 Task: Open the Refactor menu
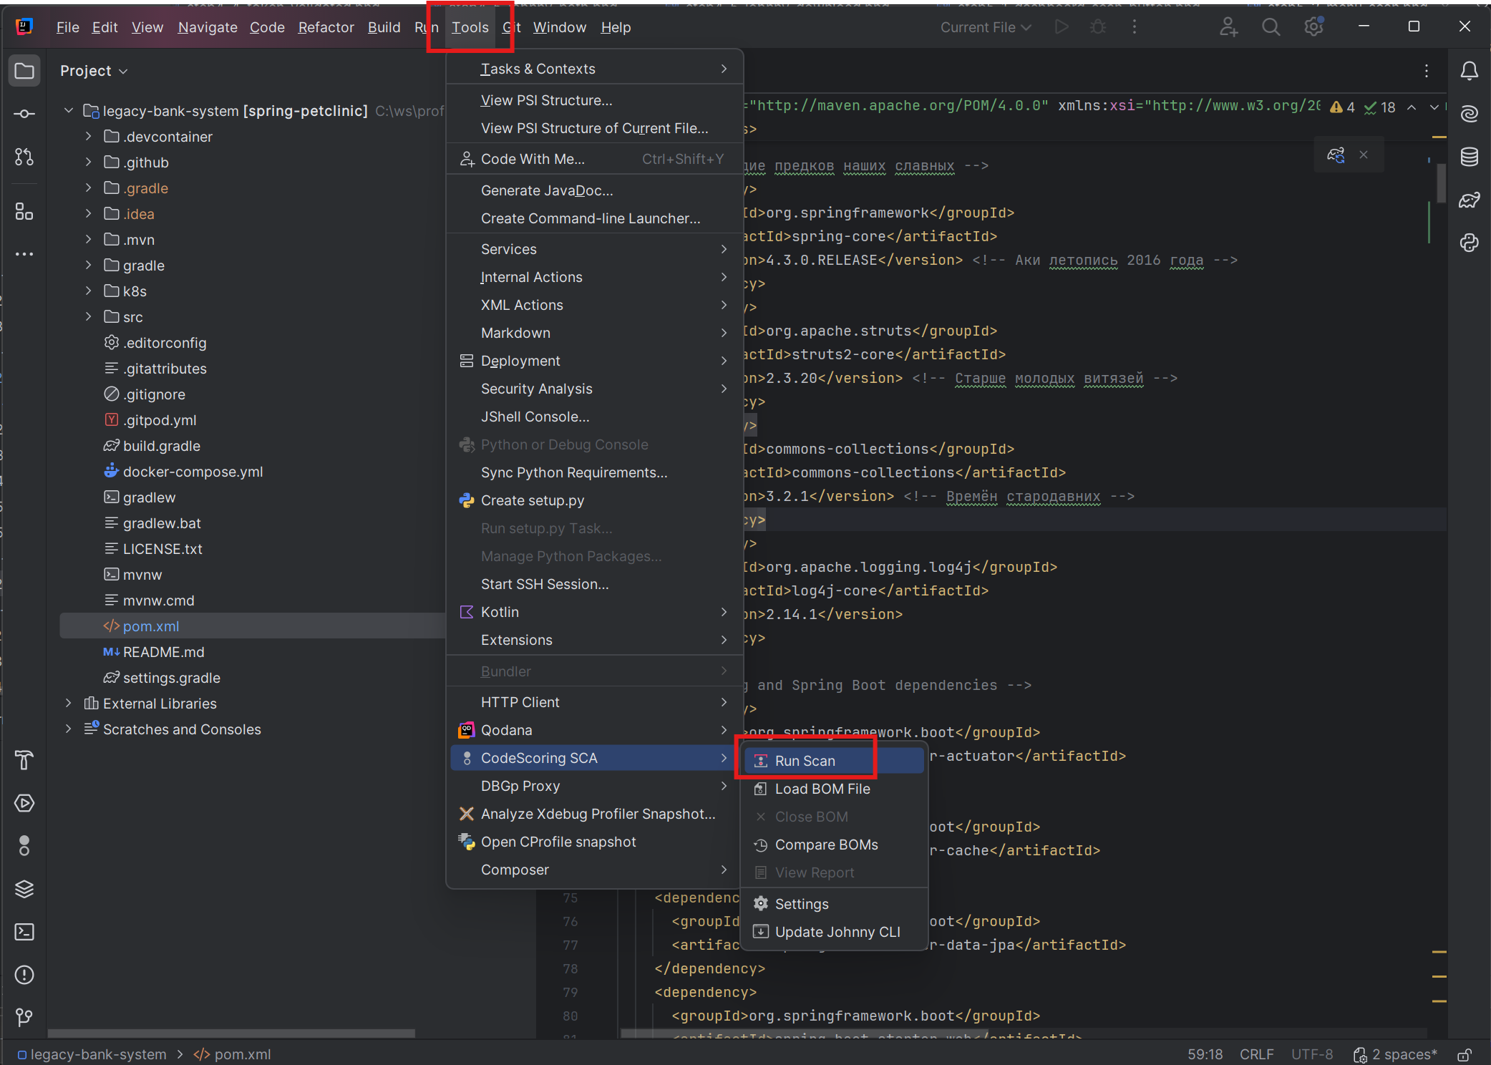coord(326,27)
